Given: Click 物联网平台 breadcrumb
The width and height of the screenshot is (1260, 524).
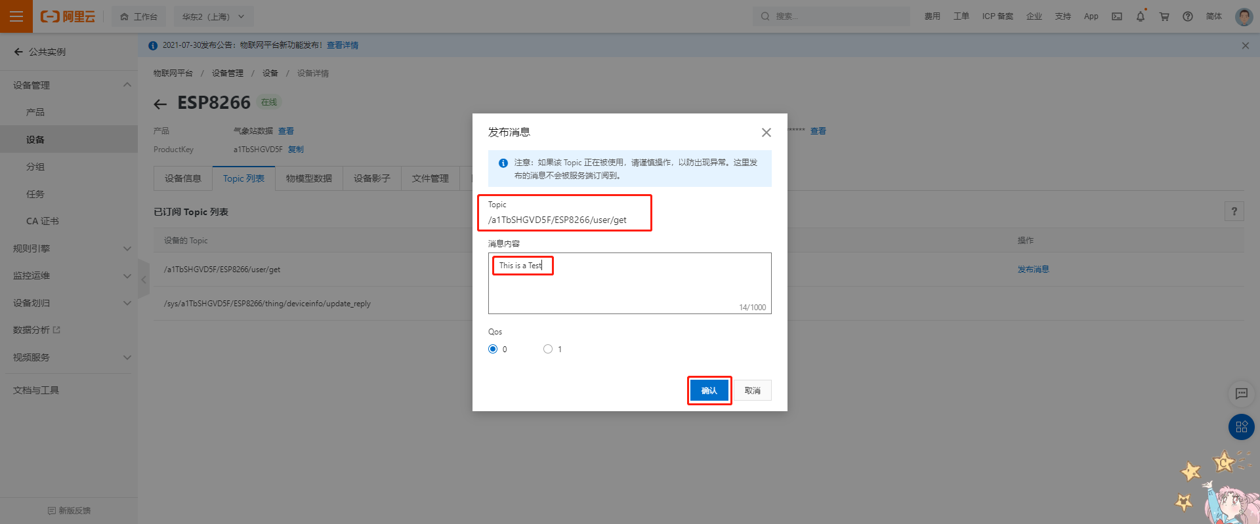Looking at the screenshot, I should point(173,73).
